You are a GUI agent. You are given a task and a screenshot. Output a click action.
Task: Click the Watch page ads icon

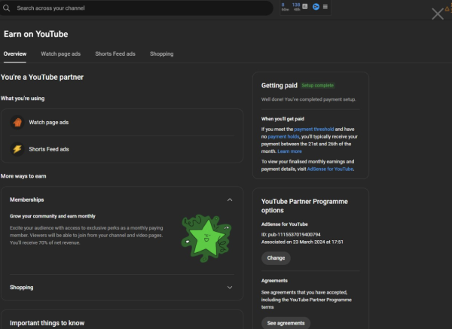[x=17, y=122]
